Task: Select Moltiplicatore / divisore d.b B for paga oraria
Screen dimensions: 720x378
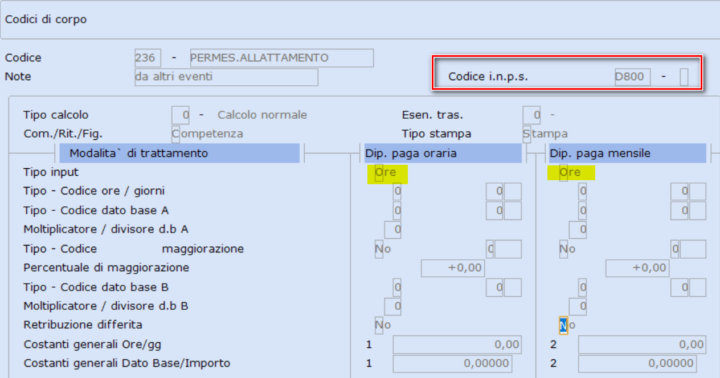Action: click(x=393, y=306)
